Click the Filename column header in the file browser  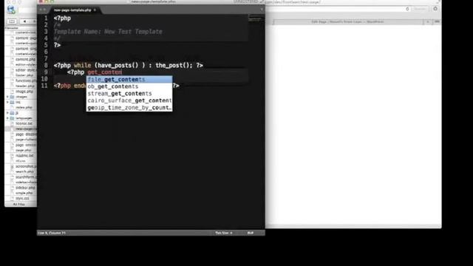12,28
